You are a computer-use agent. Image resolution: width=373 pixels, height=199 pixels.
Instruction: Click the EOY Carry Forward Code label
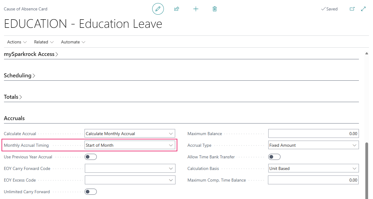click(x=27, y=168)
